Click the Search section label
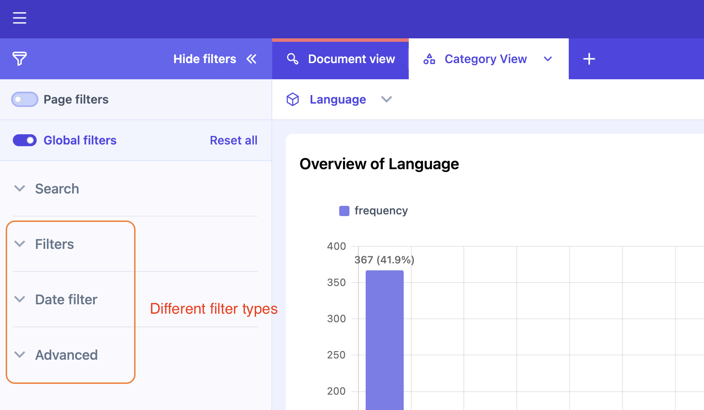This screenshot has width=704, height=410. coord(57,188)
